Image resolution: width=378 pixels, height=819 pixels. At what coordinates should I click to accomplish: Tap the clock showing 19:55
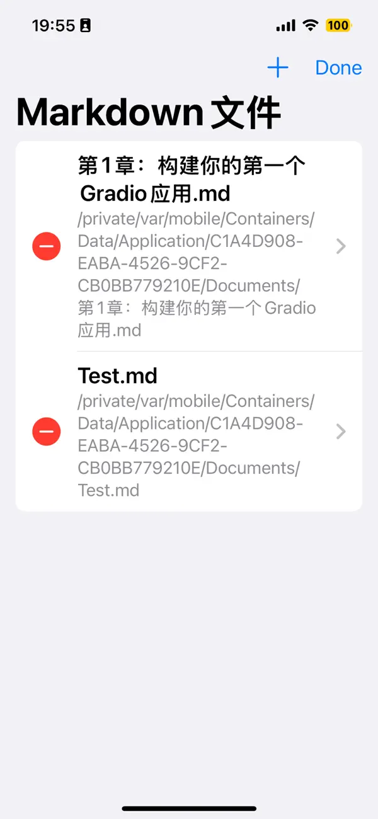54,25
